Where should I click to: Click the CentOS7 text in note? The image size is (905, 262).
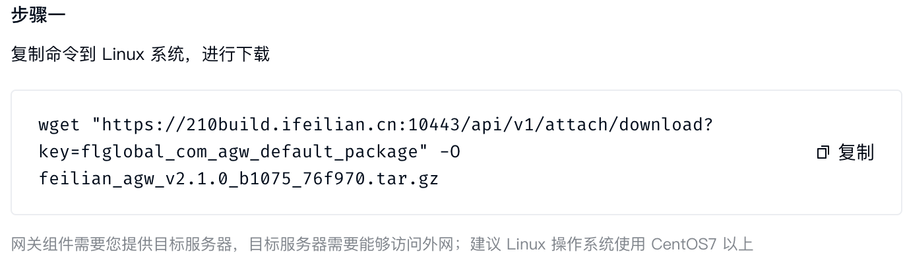click(683, 244)
